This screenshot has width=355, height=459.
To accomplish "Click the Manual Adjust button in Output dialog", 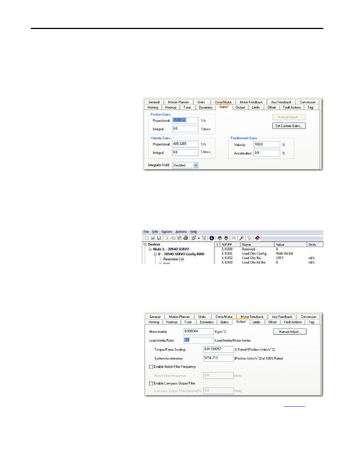I will 290,332.
